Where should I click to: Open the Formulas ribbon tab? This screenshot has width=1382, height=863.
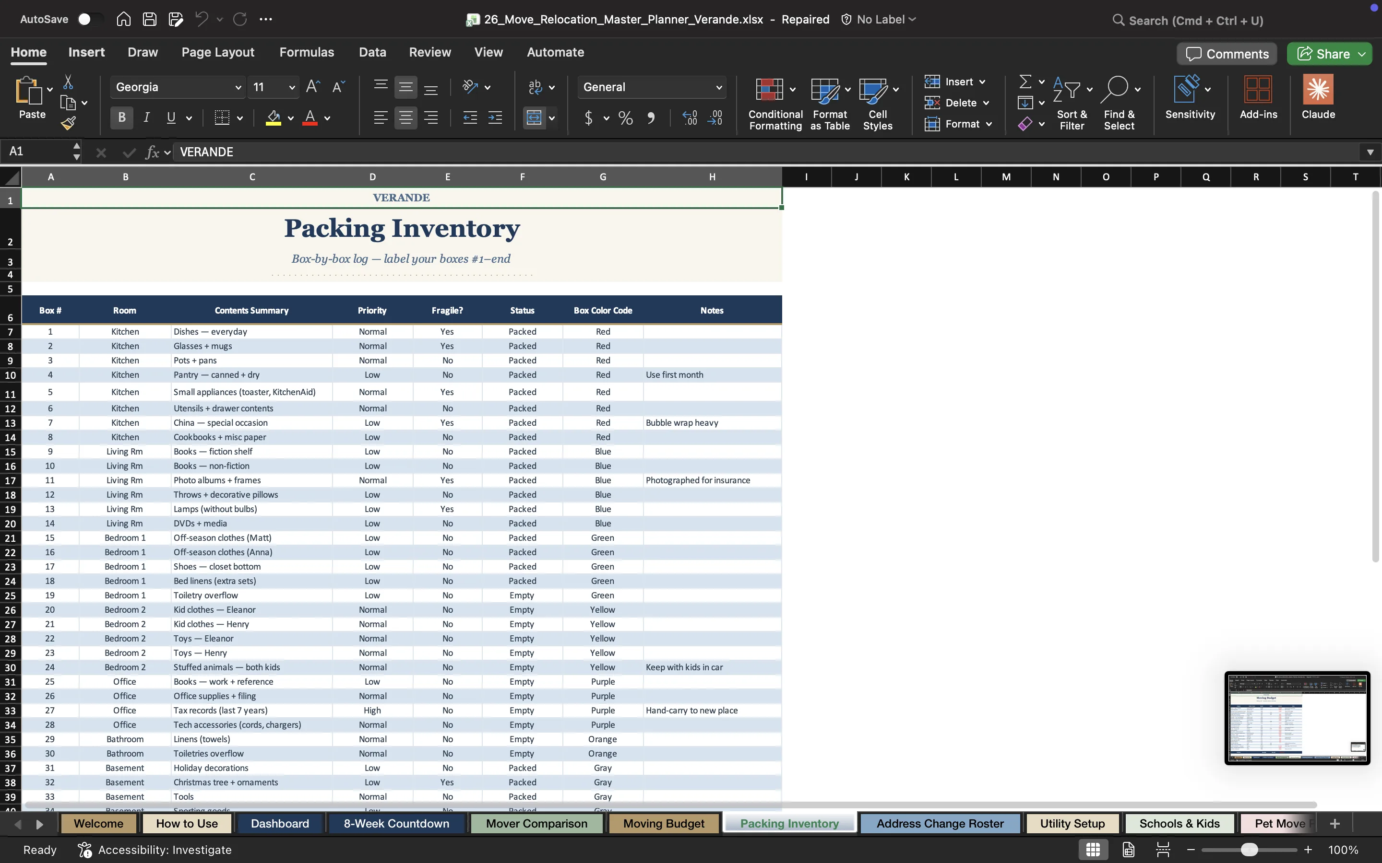[307, 52]
